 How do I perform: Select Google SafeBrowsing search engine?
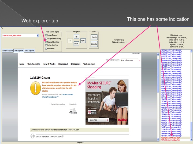(x=46, y=39)
